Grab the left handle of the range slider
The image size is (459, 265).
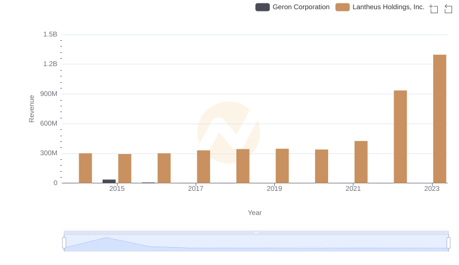tap(64, 243)
